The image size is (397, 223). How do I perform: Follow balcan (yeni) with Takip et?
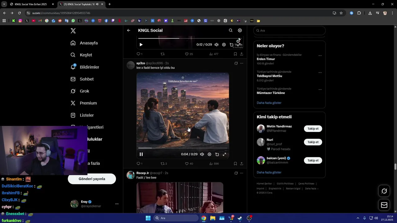(x=313, y=160)
